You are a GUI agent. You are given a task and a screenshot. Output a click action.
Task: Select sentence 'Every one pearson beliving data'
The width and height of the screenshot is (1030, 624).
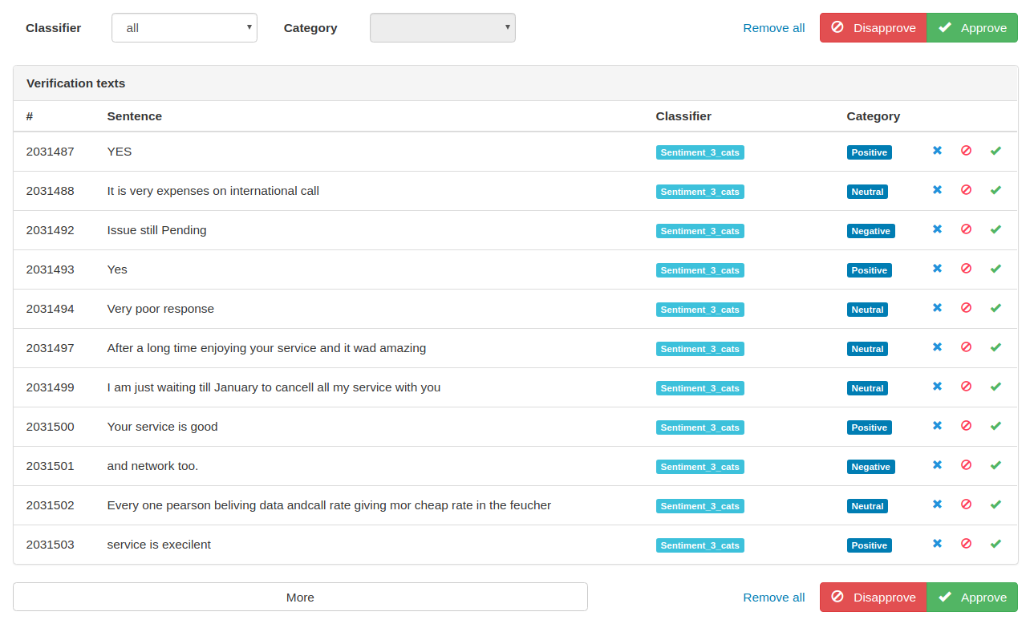click(x=329, y=505)
